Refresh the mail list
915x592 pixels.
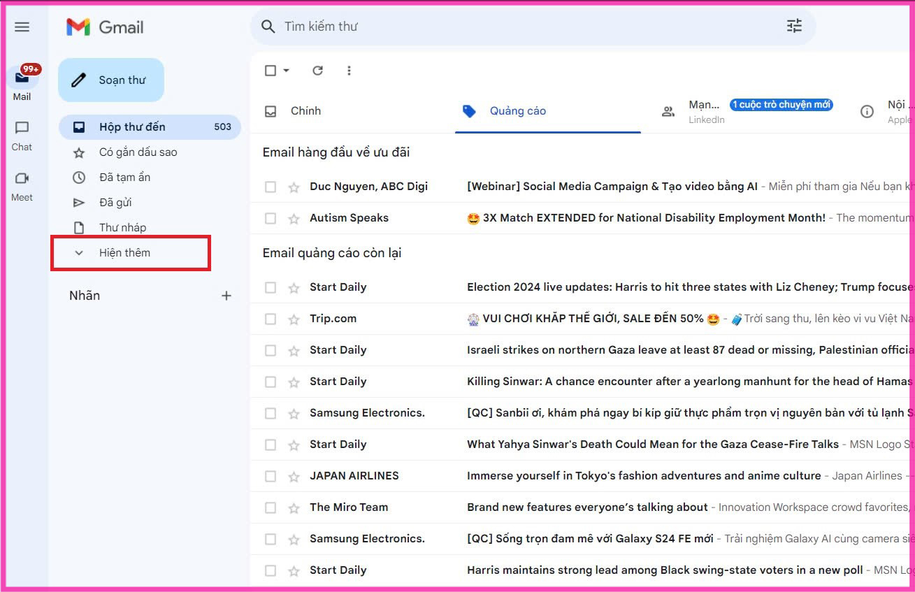[x=317, y=71]
